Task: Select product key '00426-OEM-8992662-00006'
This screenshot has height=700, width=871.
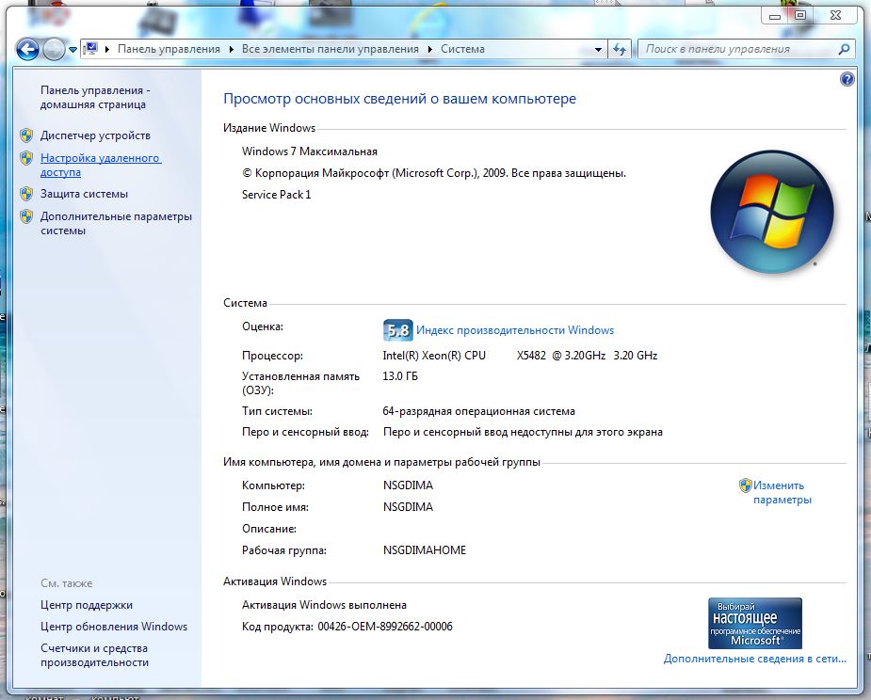Action: pyautogui.click(x=385, y=627)
